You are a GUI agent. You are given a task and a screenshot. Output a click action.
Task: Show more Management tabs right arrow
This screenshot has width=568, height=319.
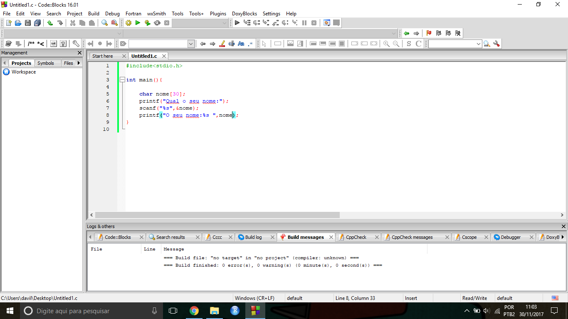(x=79, y=63)
